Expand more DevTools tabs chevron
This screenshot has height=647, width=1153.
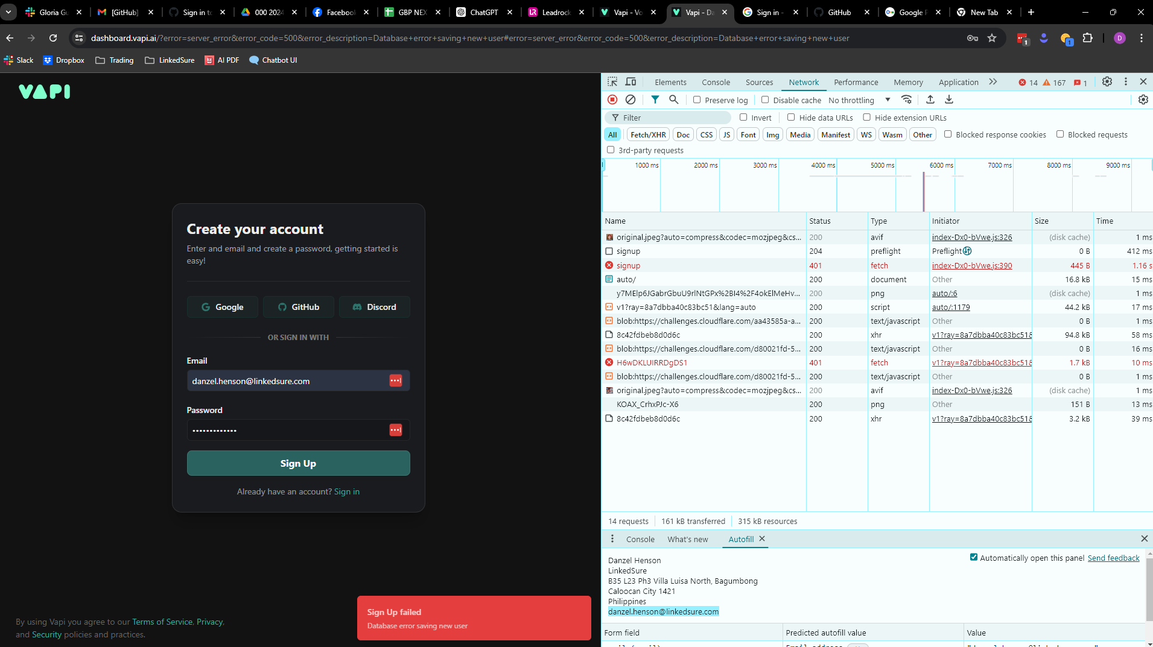[x=993, y=81]
